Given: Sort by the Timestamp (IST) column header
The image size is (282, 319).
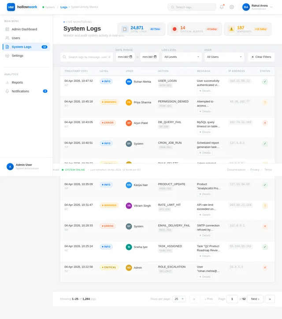Looking at the screenshot, I should pos(76,71).
